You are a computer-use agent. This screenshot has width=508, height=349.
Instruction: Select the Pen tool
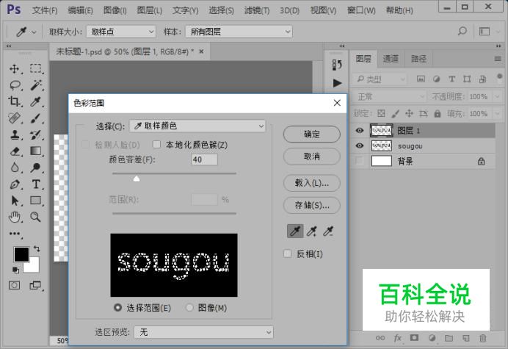pos(14,184)
